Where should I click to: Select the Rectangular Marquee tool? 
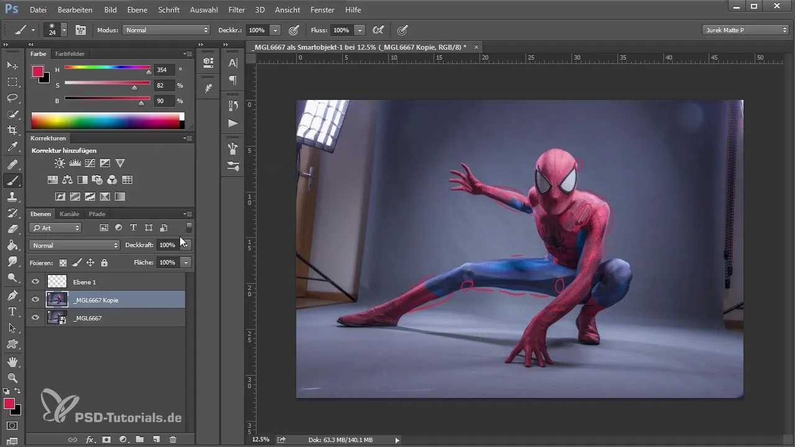12,81
